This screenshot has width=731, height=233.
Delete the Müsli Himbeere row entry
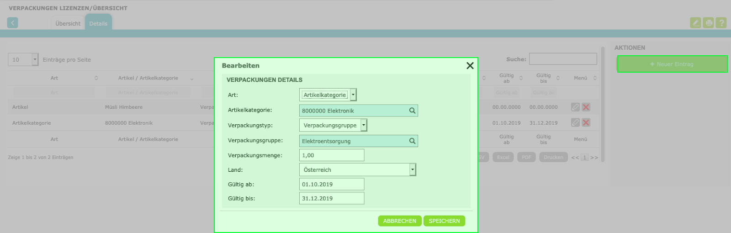(586, 107)
